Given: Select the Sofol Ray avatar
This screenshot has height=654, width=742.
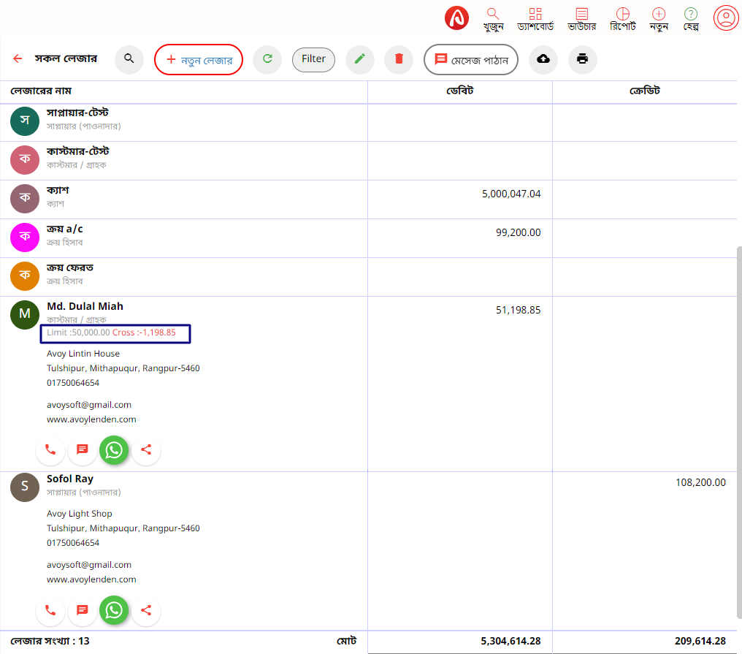Looking at the screenshot, I should click(x=25, y=487).
